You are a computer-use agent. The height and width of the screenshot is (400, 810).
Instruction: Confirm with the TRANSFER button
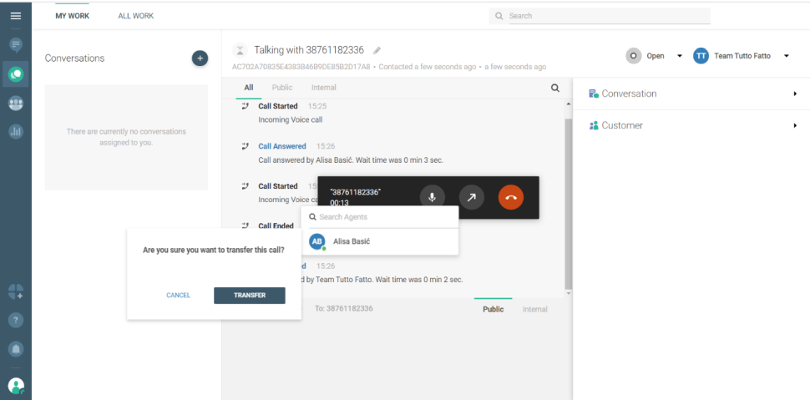tap(250, 296)
